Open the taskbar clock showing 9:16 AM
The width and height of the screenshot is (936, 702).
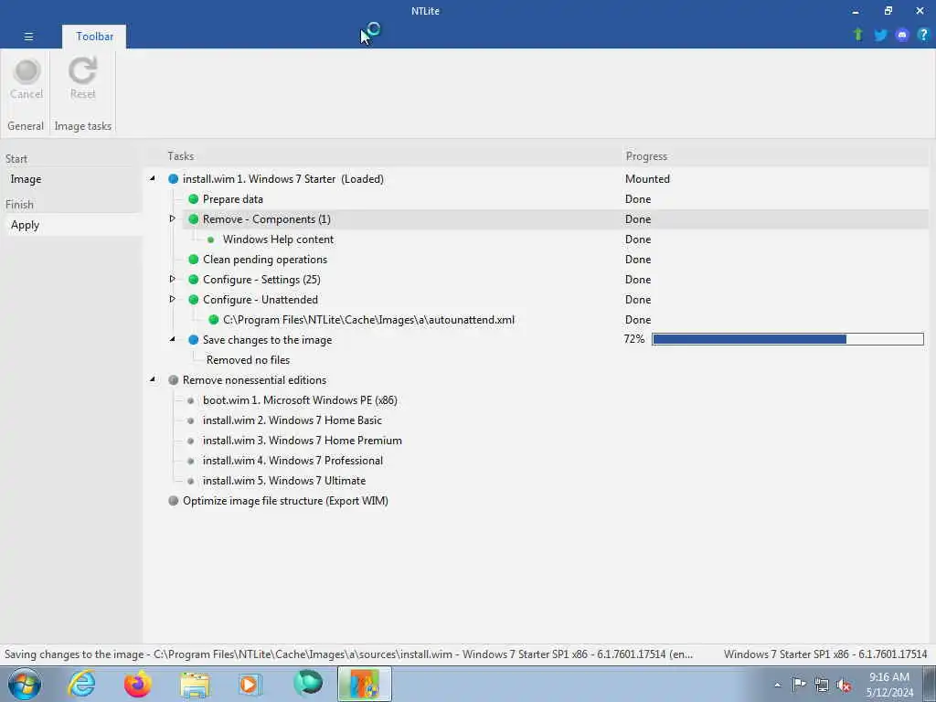(889, 685)
